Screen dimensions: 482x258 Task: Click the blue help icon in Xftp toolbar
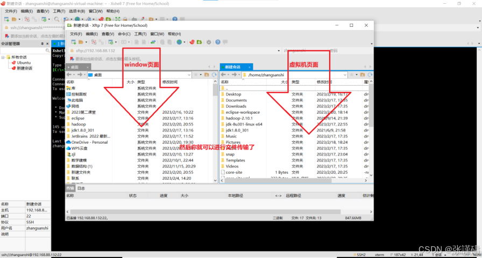click(218, 42)
